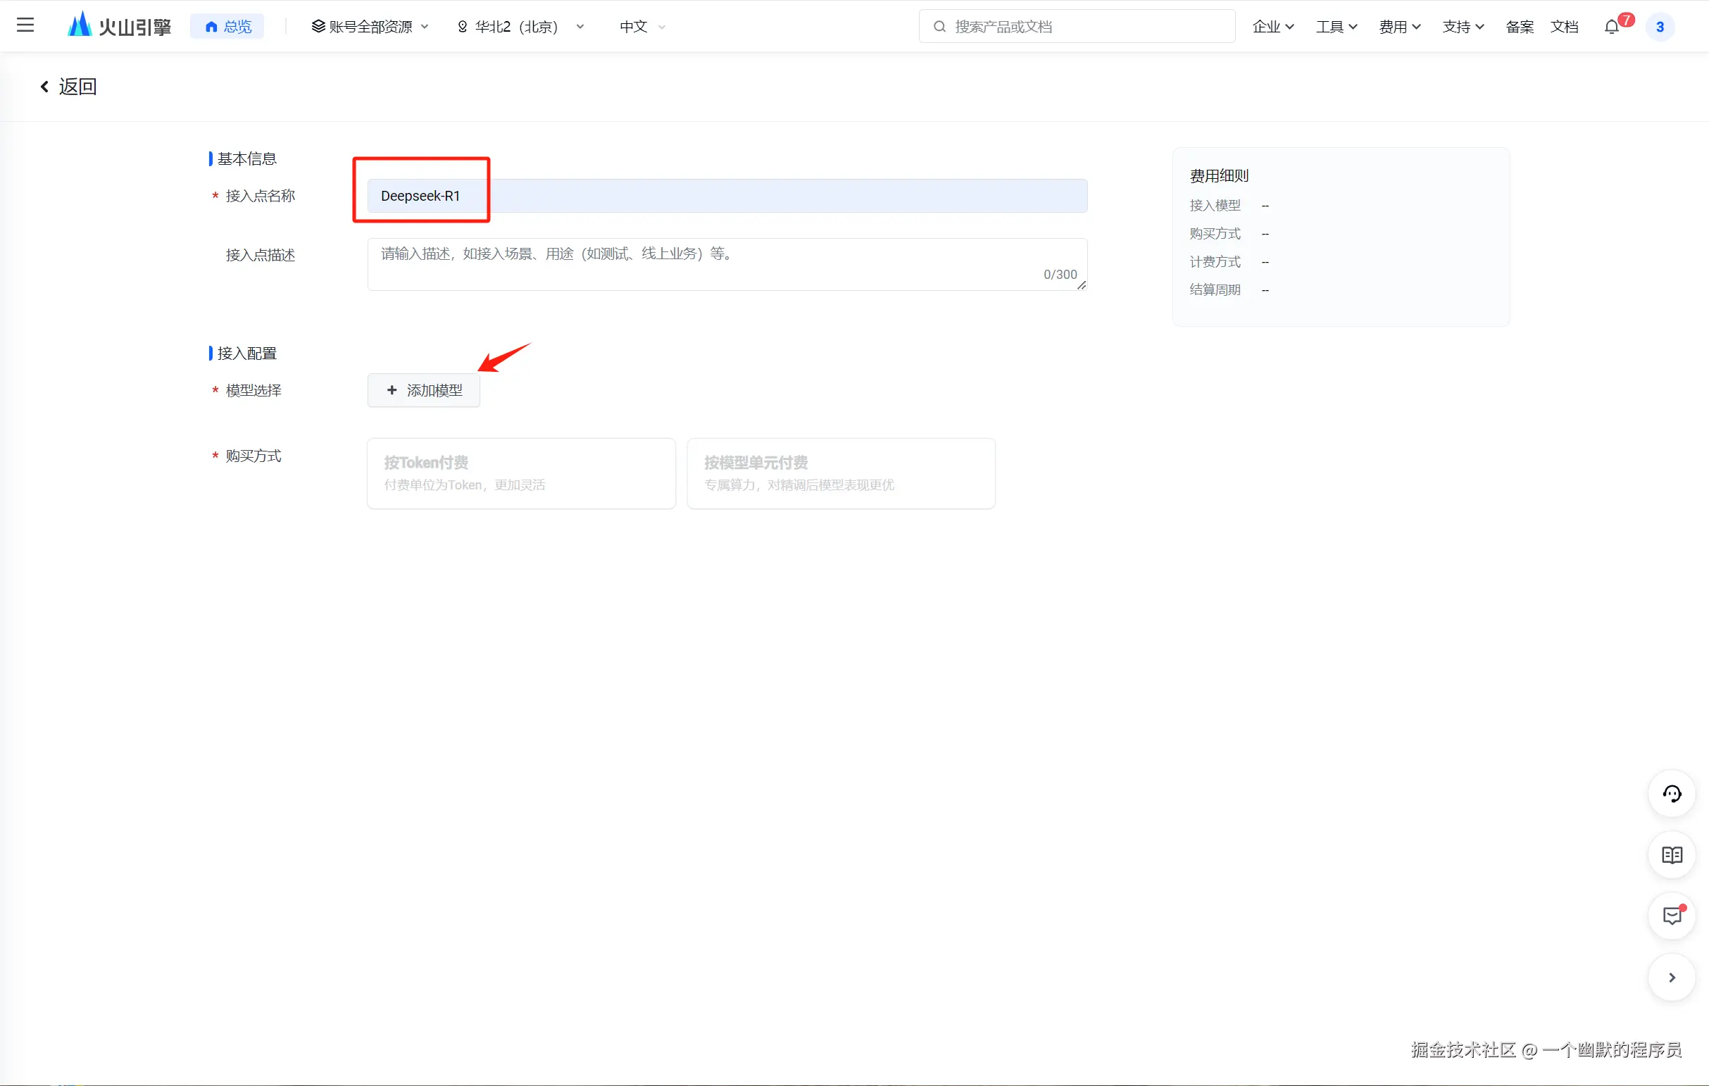
Task: Collapse the floating sidebar arrow
Action: click(x=1672, y=978)
